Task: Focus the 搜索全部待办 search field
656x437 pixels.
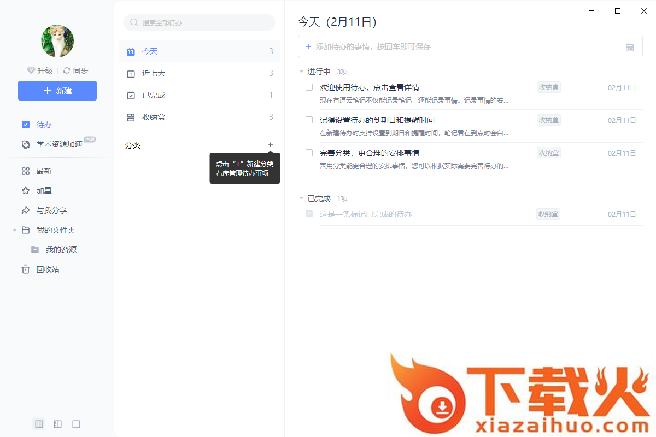Action: pyautogui.click(x=202, y=22)
